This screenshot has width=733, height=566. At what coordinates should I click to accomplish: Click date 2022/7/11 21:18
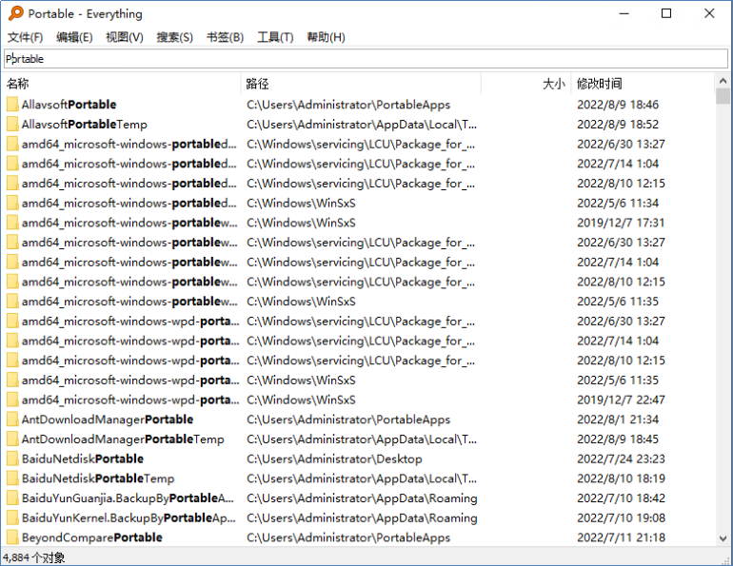[621, 537]
